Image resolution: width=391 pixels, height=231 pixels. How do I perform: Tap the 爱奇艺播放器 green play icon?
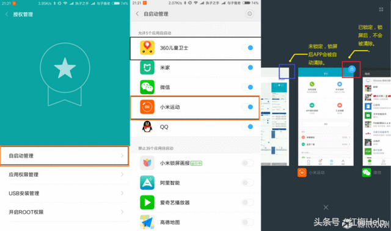(147, 202)
